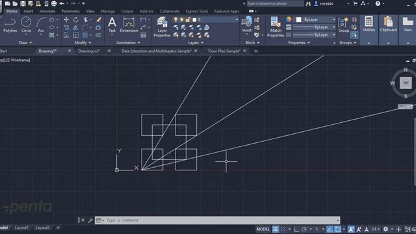Open the Utilities panel
The height and width of the screenshot is (234, 416).
(x=369, y=25)
